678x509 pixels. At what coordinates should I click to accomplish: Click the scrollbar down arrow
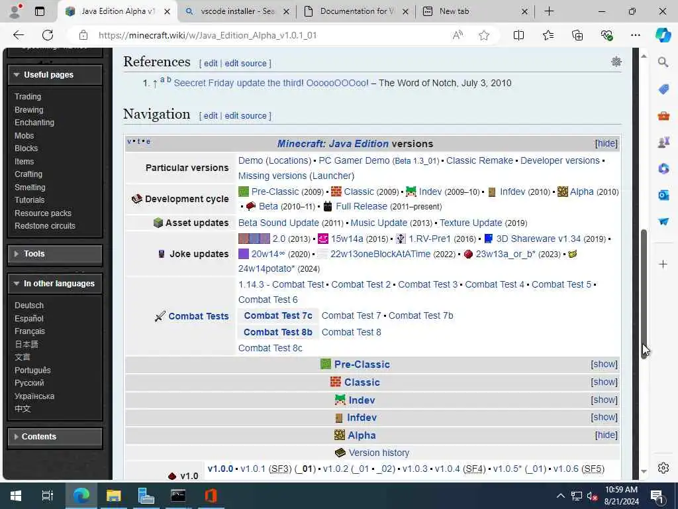coord(644,471)
